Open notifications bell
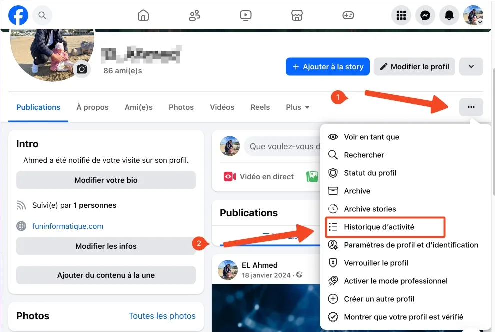 pos(449,15)
